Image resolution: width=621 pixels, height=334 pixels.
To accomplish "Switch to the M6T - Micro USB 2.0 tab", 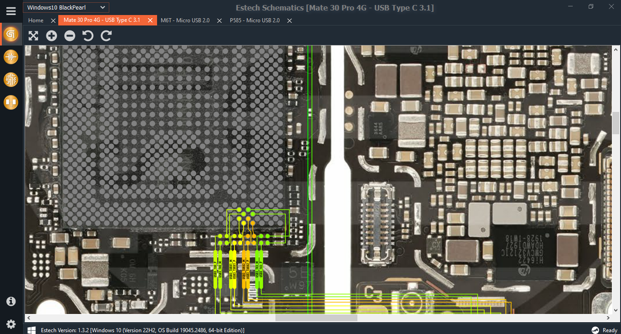I will pyautogui.click(x=185, y=20).
